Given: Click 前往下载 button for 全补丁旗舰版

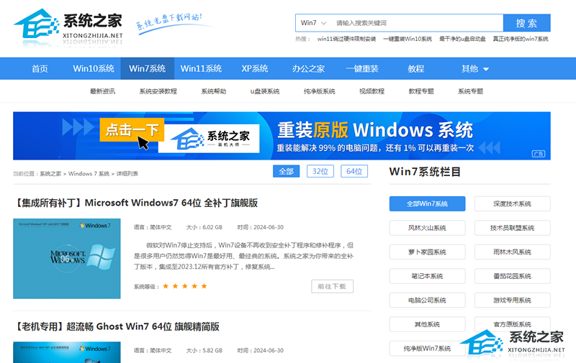Looking at the screenshot, I should (332, 286).
